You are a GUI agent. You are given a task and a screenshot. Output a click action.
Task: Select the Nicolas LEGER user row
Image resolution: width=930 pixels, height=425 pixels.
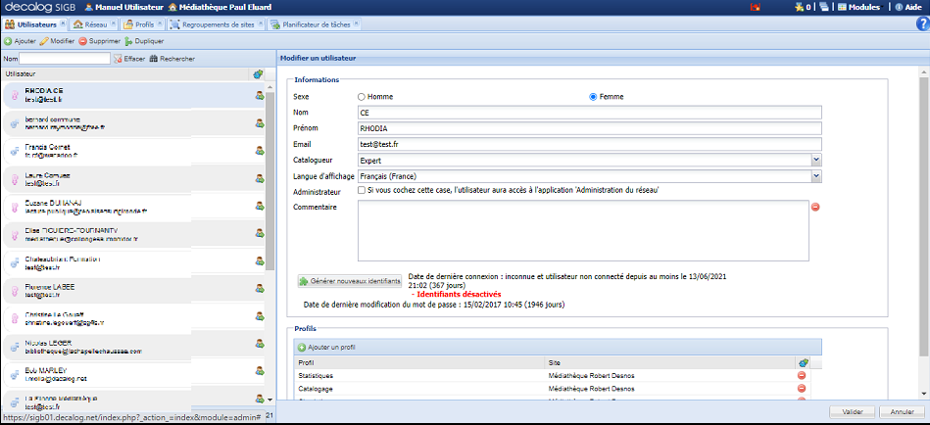(x=134, y=346)
